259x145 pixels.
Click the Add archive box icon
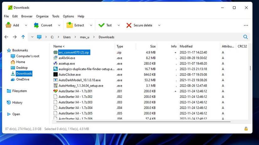[8, 25]
